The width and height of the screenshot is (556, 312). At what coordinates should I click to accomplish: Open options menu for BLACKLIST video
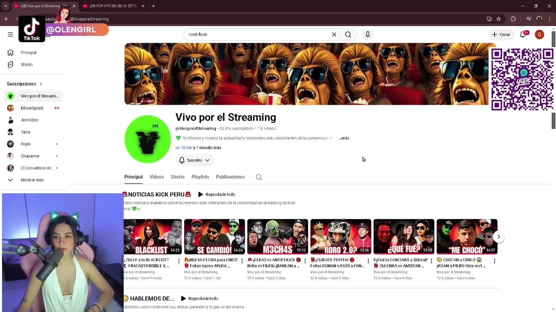click(x=179, y=261)
